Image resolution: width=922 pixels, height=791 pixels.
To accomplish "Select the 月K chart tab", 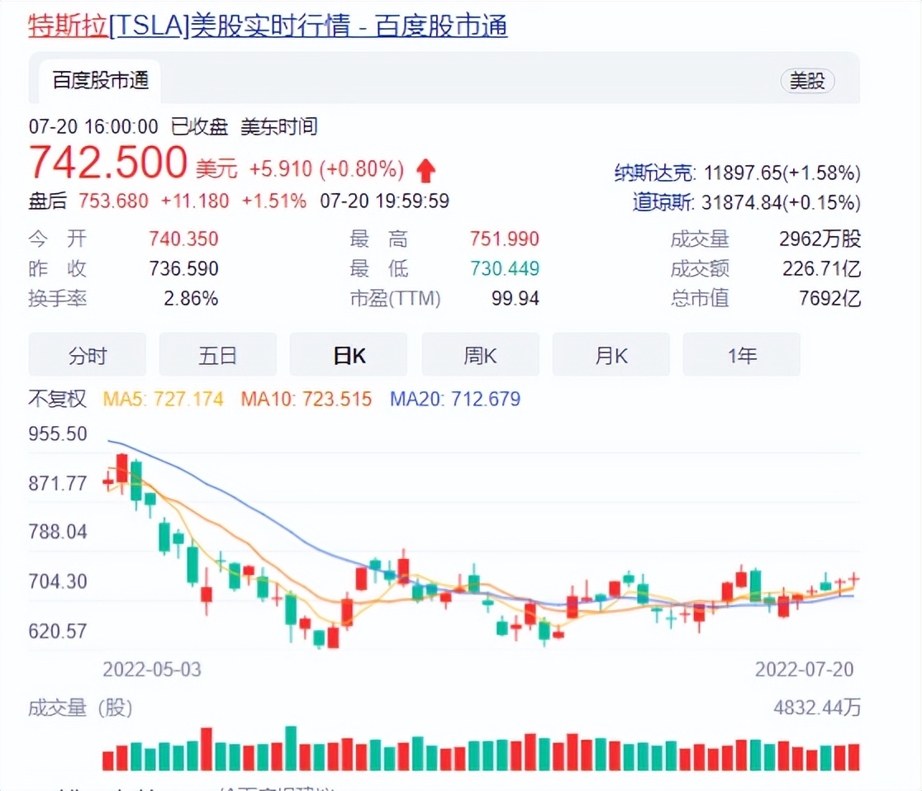I will pyautogui.click(x=611, y=355).
